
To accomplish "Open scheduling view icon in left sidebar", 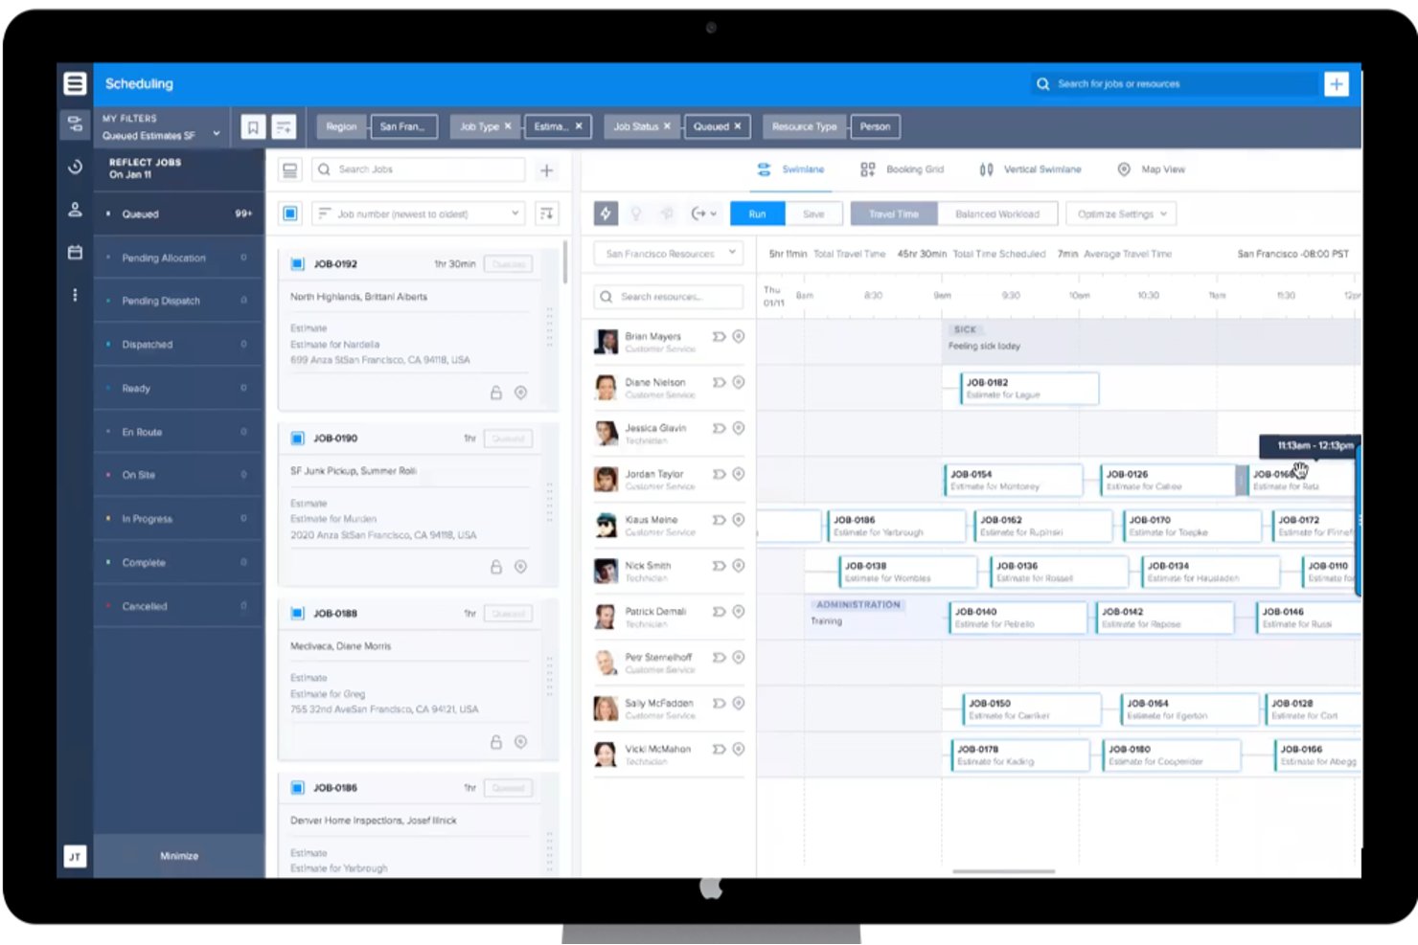I will coord(75,124).
